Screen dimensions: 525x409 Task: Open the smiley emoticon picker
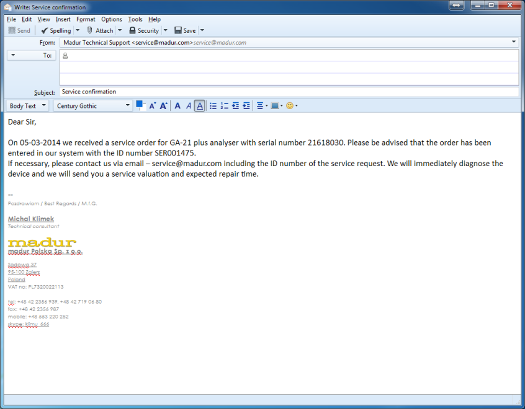pyautogui.click(x=292, y=106)
